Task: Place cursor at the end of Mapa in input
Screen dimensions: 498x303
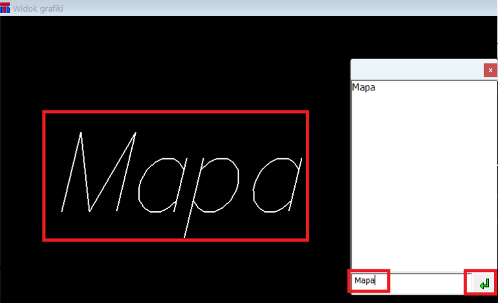Action: coord(376,281)
